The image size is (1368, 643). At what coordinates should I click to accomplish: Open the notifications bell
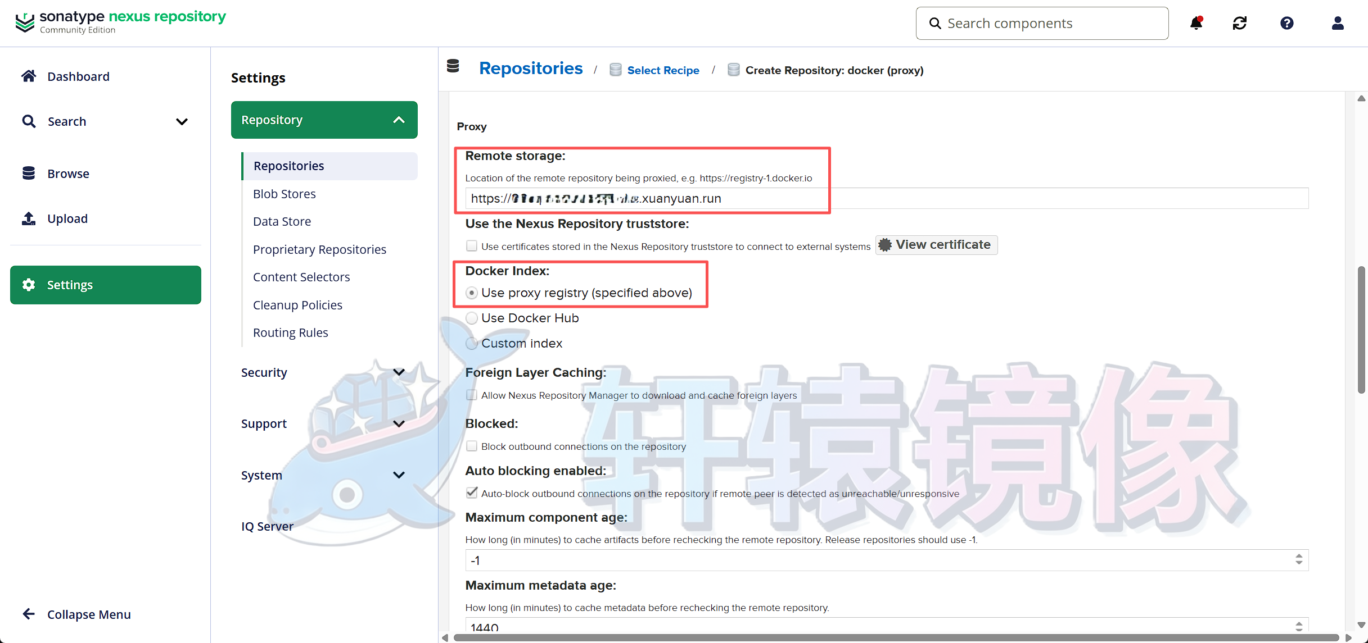click(x=1197, y=23)
